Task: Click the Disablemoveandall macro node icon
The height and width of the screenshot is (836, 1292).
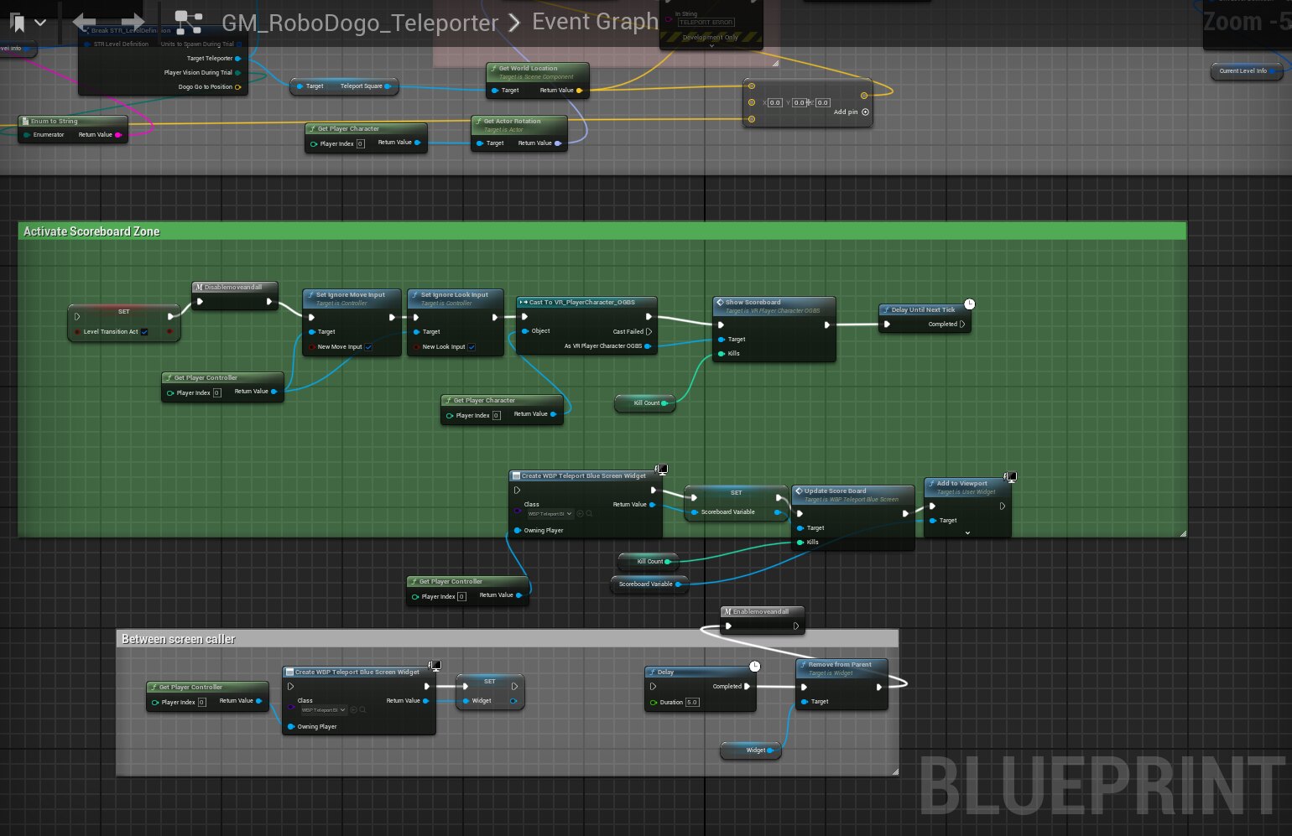Action: pos(199,287)
